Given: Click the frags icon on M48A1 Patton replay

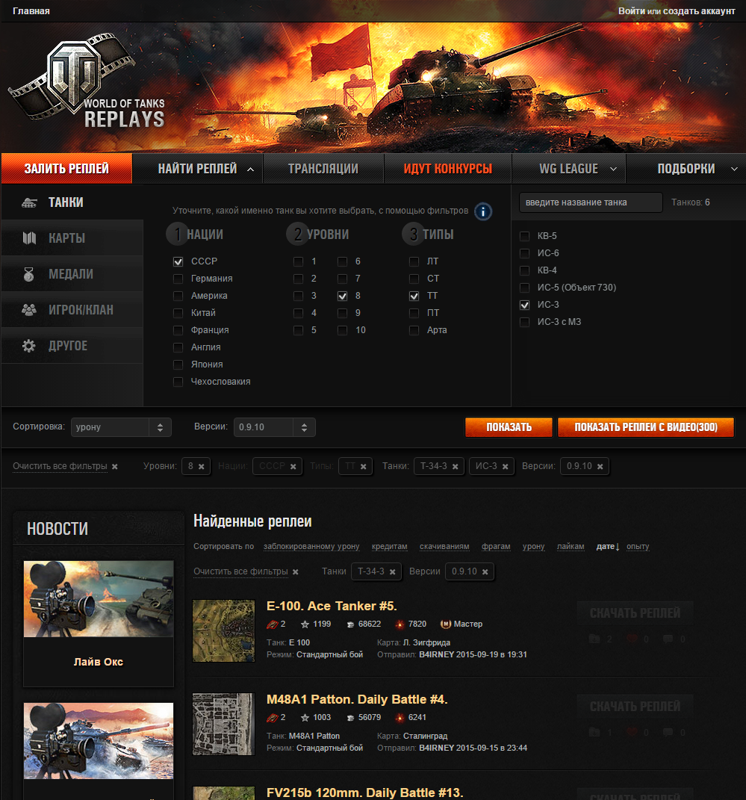Looking at the screenshot, I should 273,718.
